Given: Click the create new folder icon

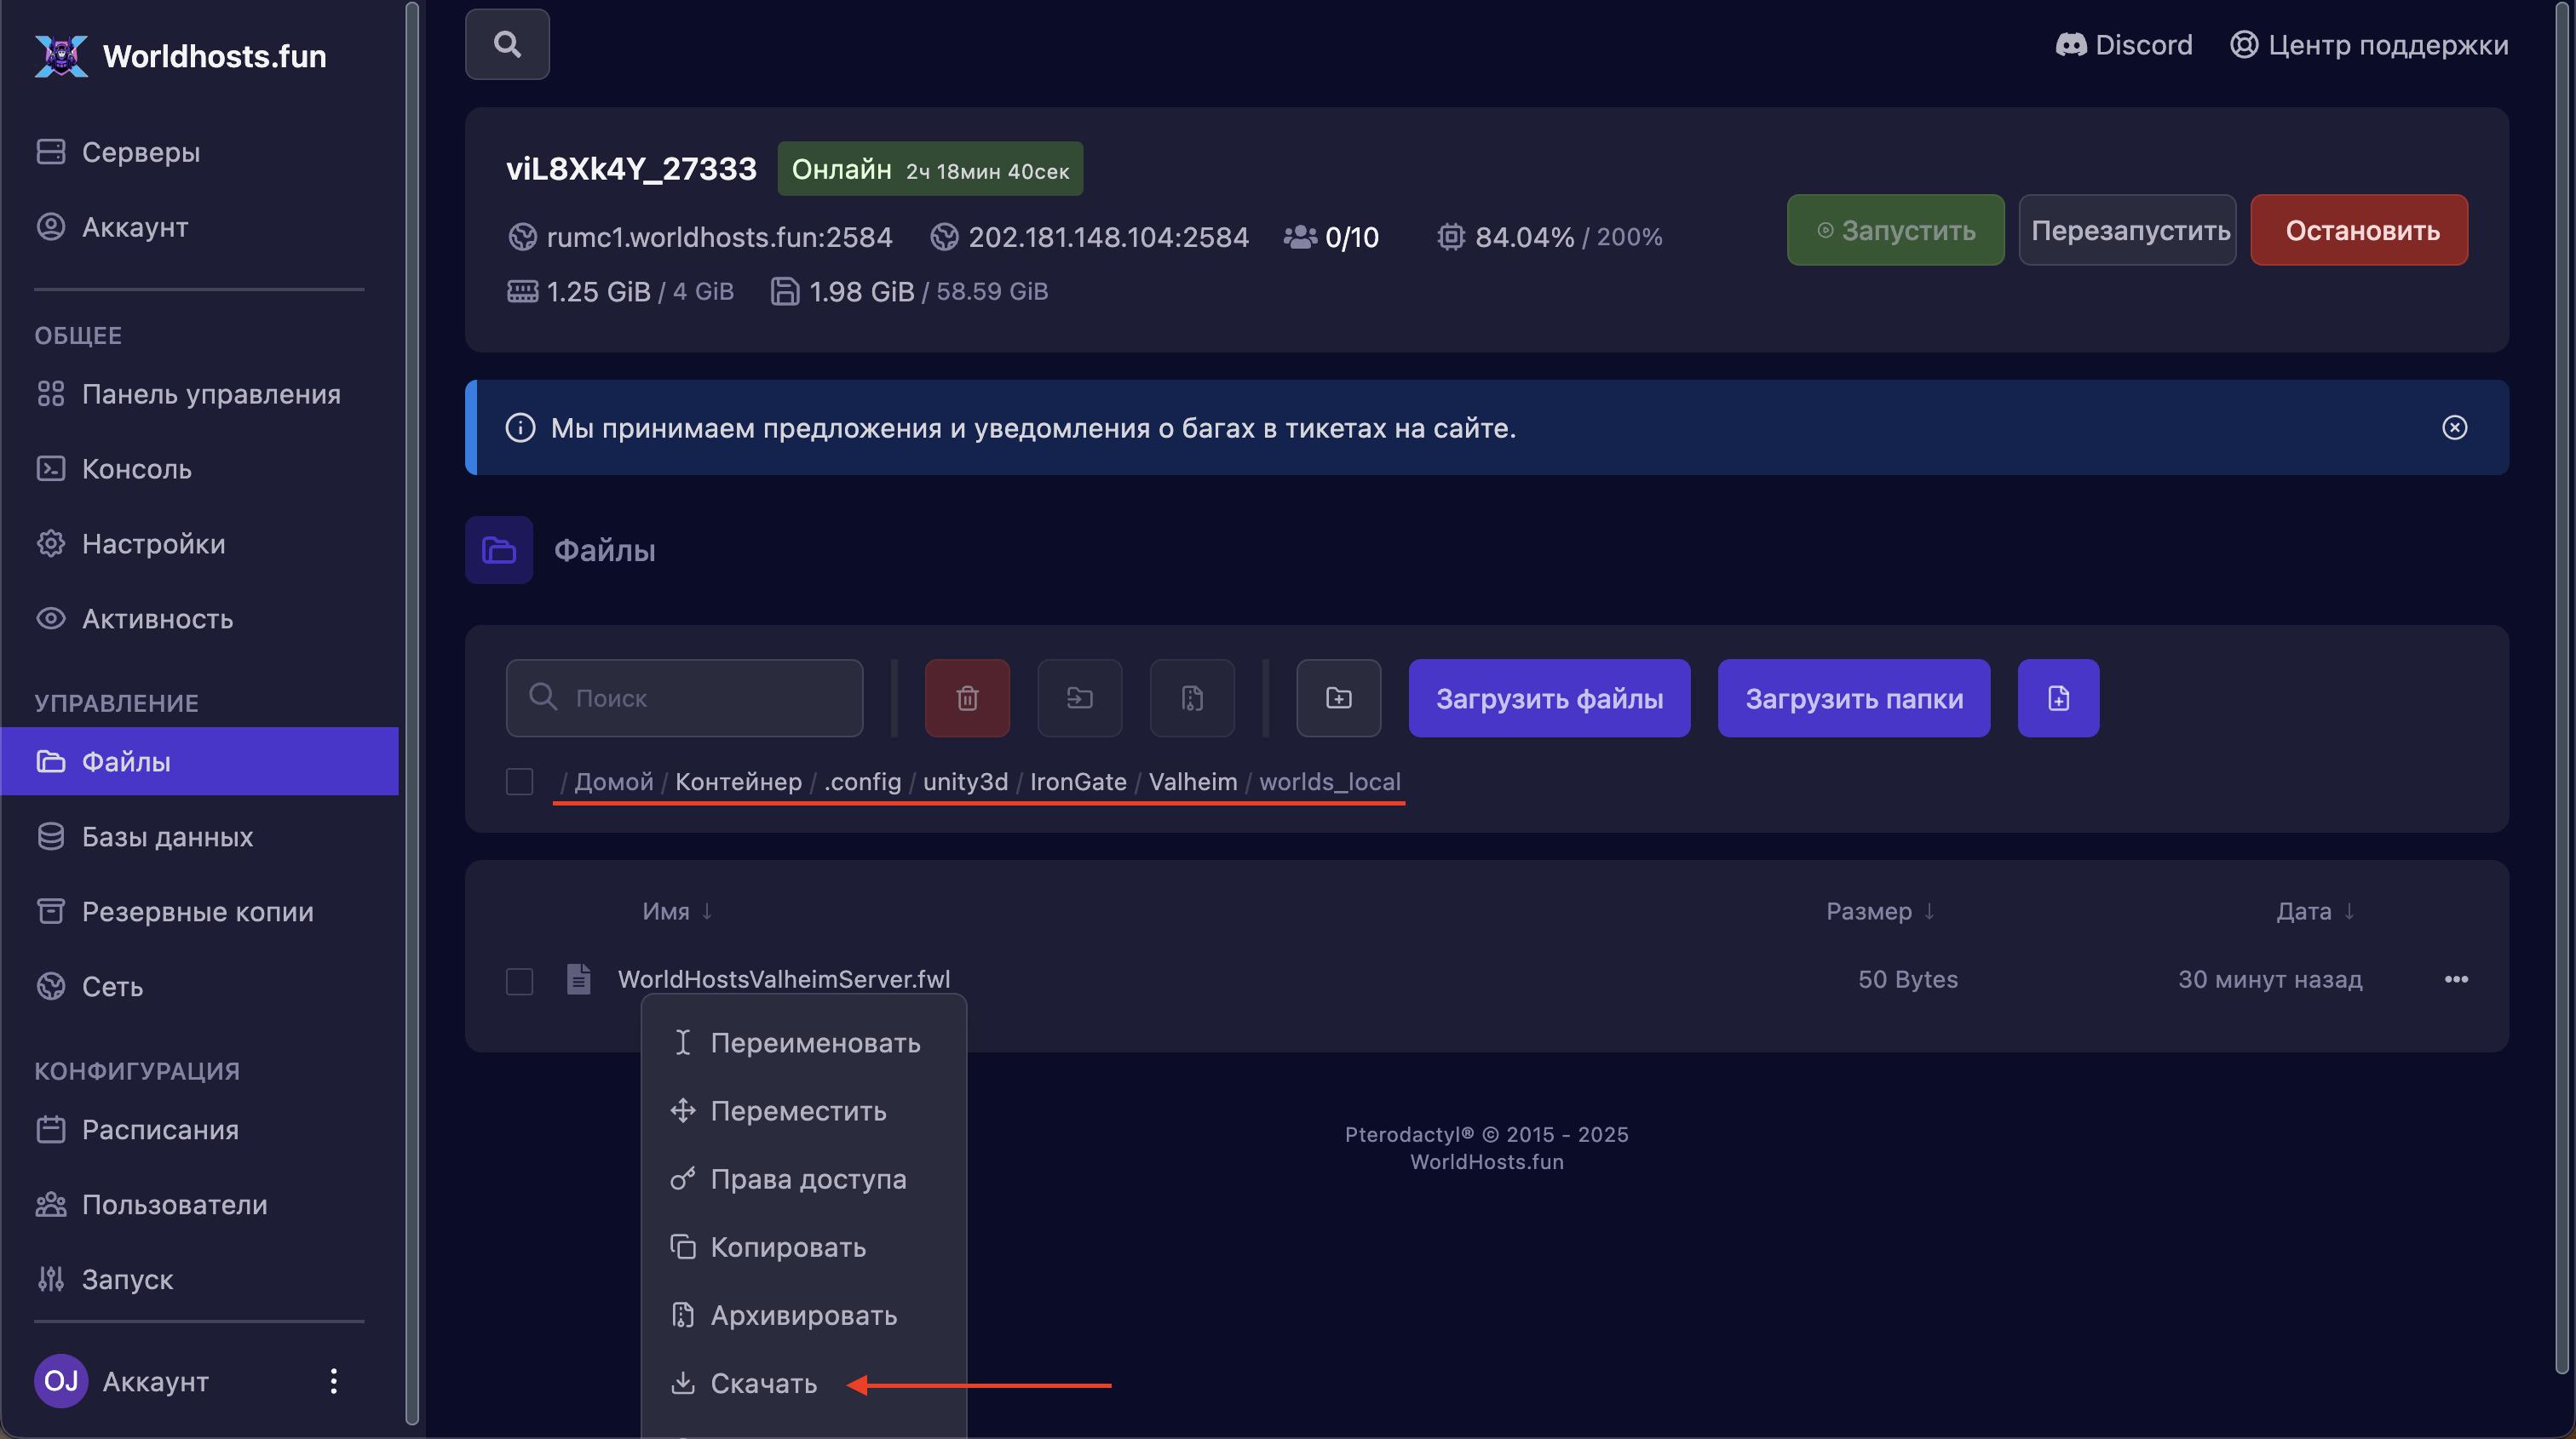Looking at the screenshot, I should click(x=1338, y=697).
